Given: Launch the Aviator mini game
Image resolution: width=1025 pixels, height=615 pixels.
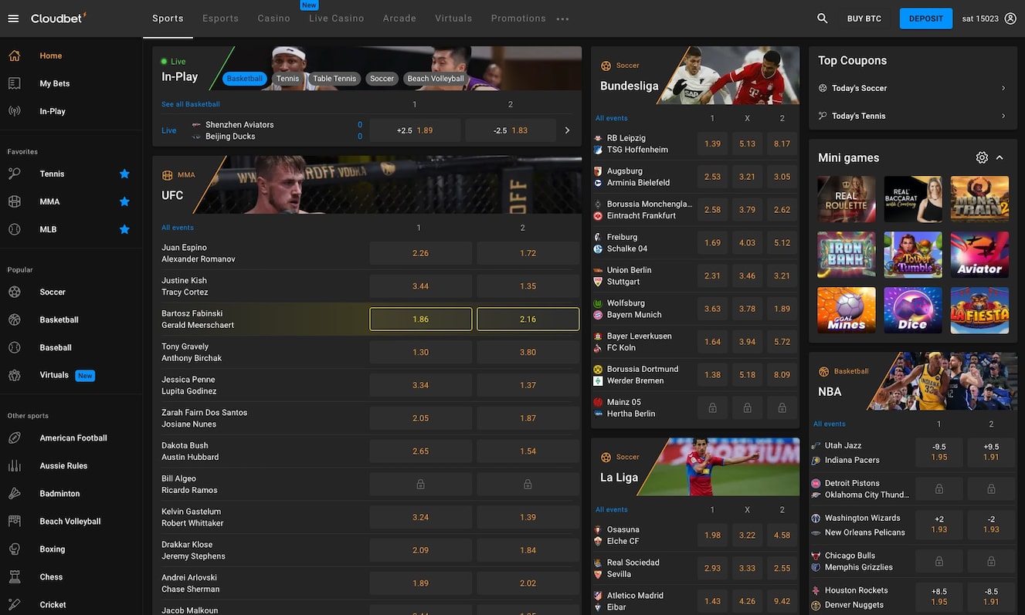Looking at the screenshot, I should [979, 255].
